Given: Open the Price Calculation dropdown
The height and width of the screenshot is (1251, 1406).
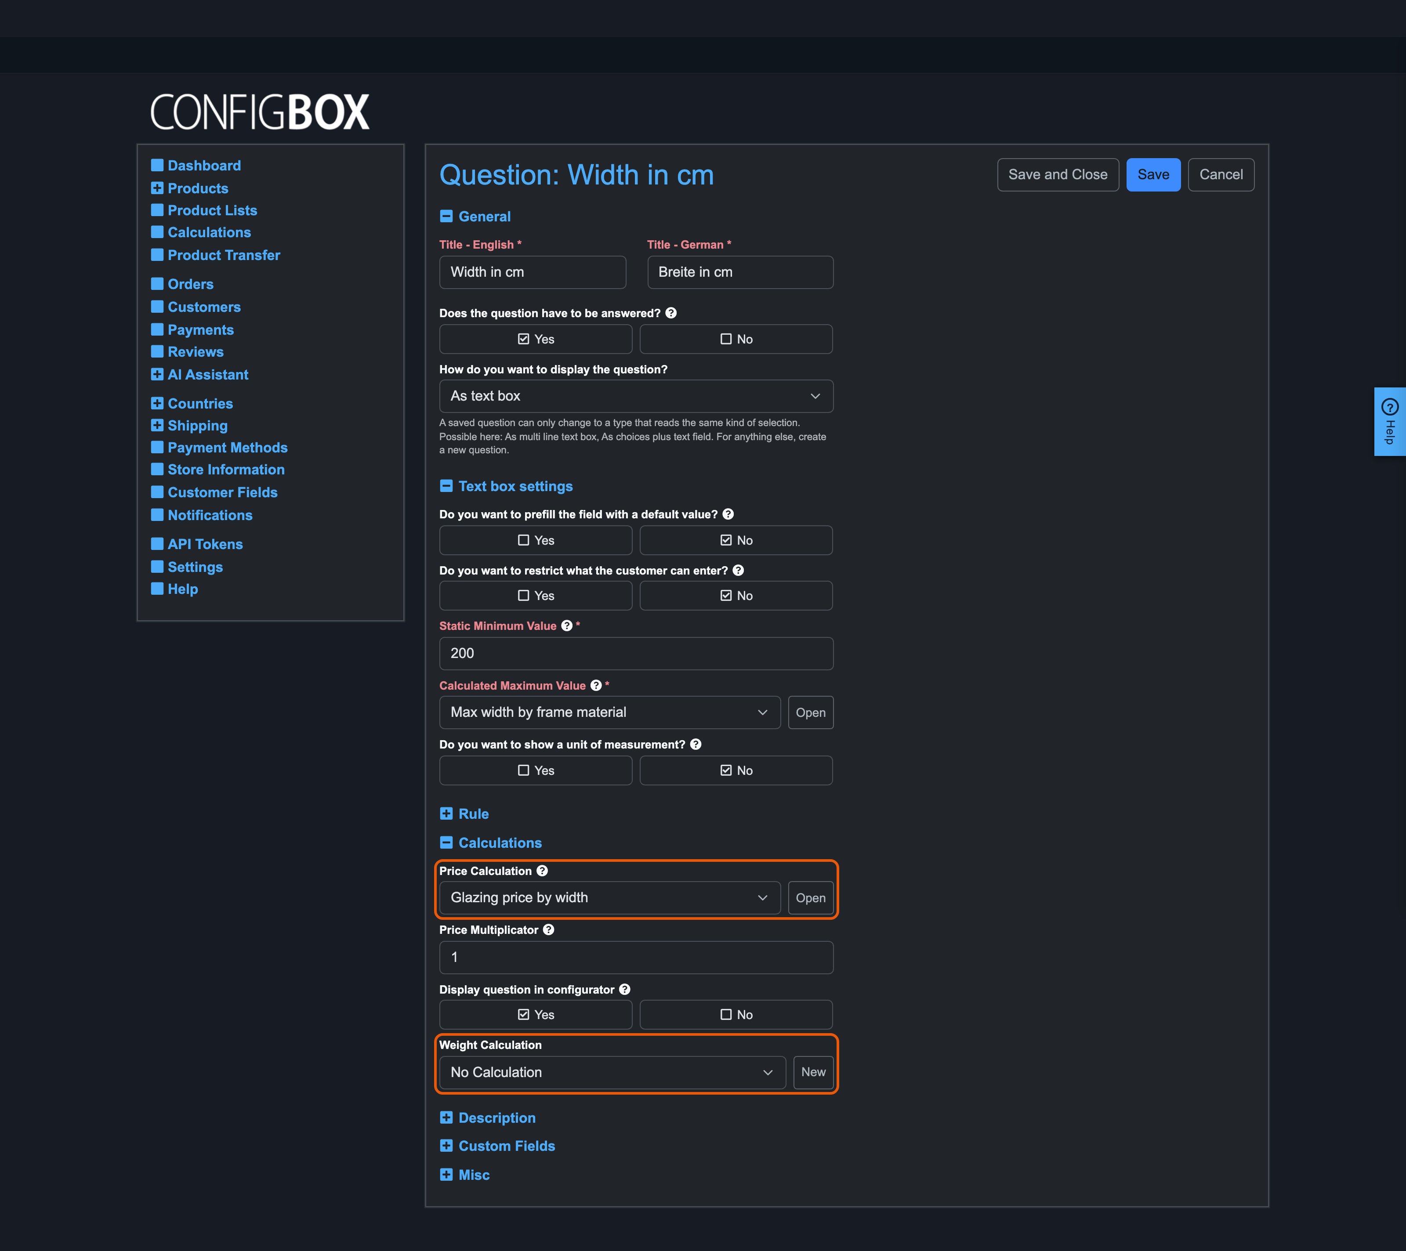Looking at the screenshot, I should click(609, 897).
